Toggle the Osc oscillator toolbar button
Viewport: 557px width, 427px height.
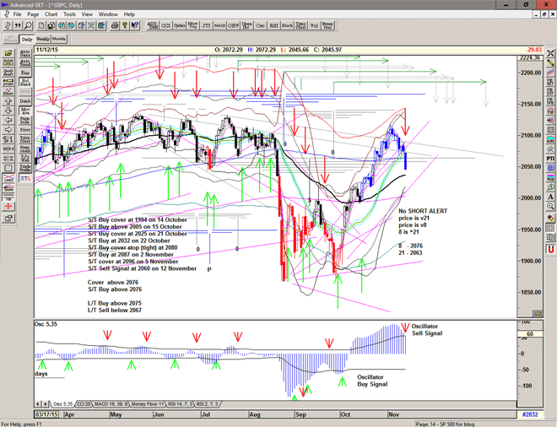point(259,26)
